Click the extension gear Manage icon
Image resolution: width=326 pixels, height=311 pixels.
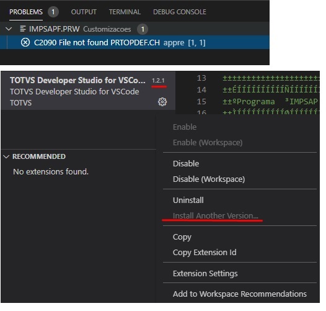tap(162, 102)
